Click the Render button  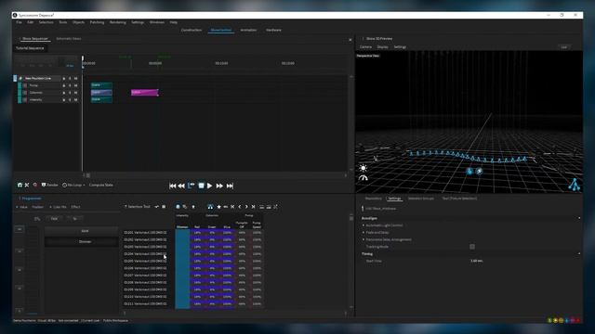[49, 185]
